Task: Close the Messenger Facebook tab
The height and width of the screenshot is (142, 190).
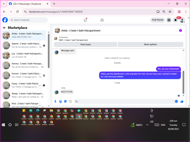Action: [x=47, y=4]
